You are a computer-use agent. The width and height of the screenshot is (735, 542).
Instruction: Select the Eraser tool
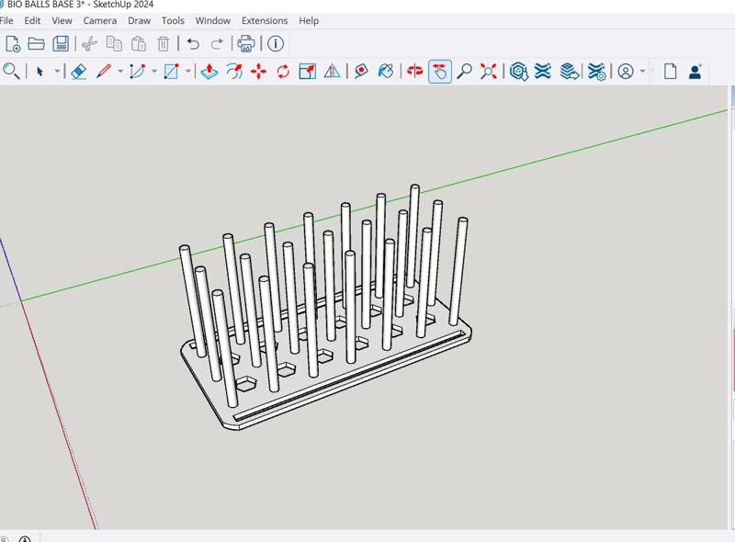[78, 72]
